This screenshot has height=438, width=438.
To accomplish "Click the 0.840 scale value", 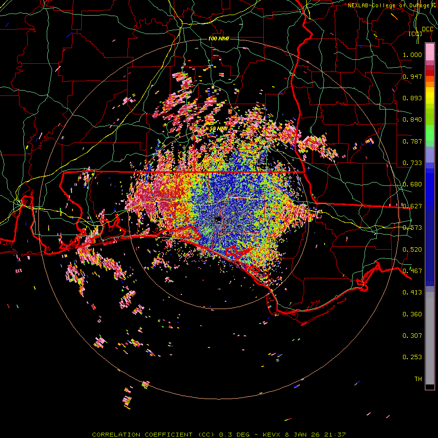I will pyautogui.click(x=412, y=120).
